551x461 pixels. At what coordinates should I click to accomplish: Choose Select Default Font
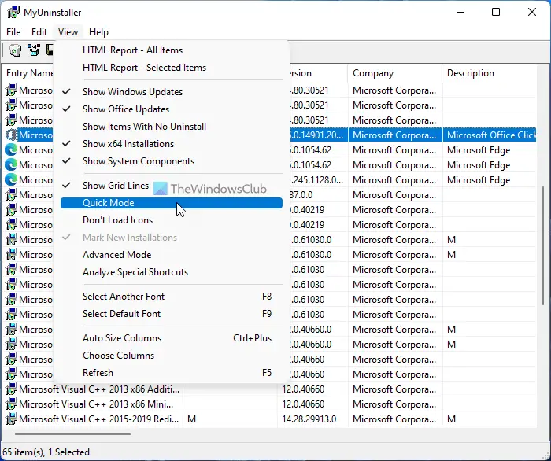[x=172, y=314]
